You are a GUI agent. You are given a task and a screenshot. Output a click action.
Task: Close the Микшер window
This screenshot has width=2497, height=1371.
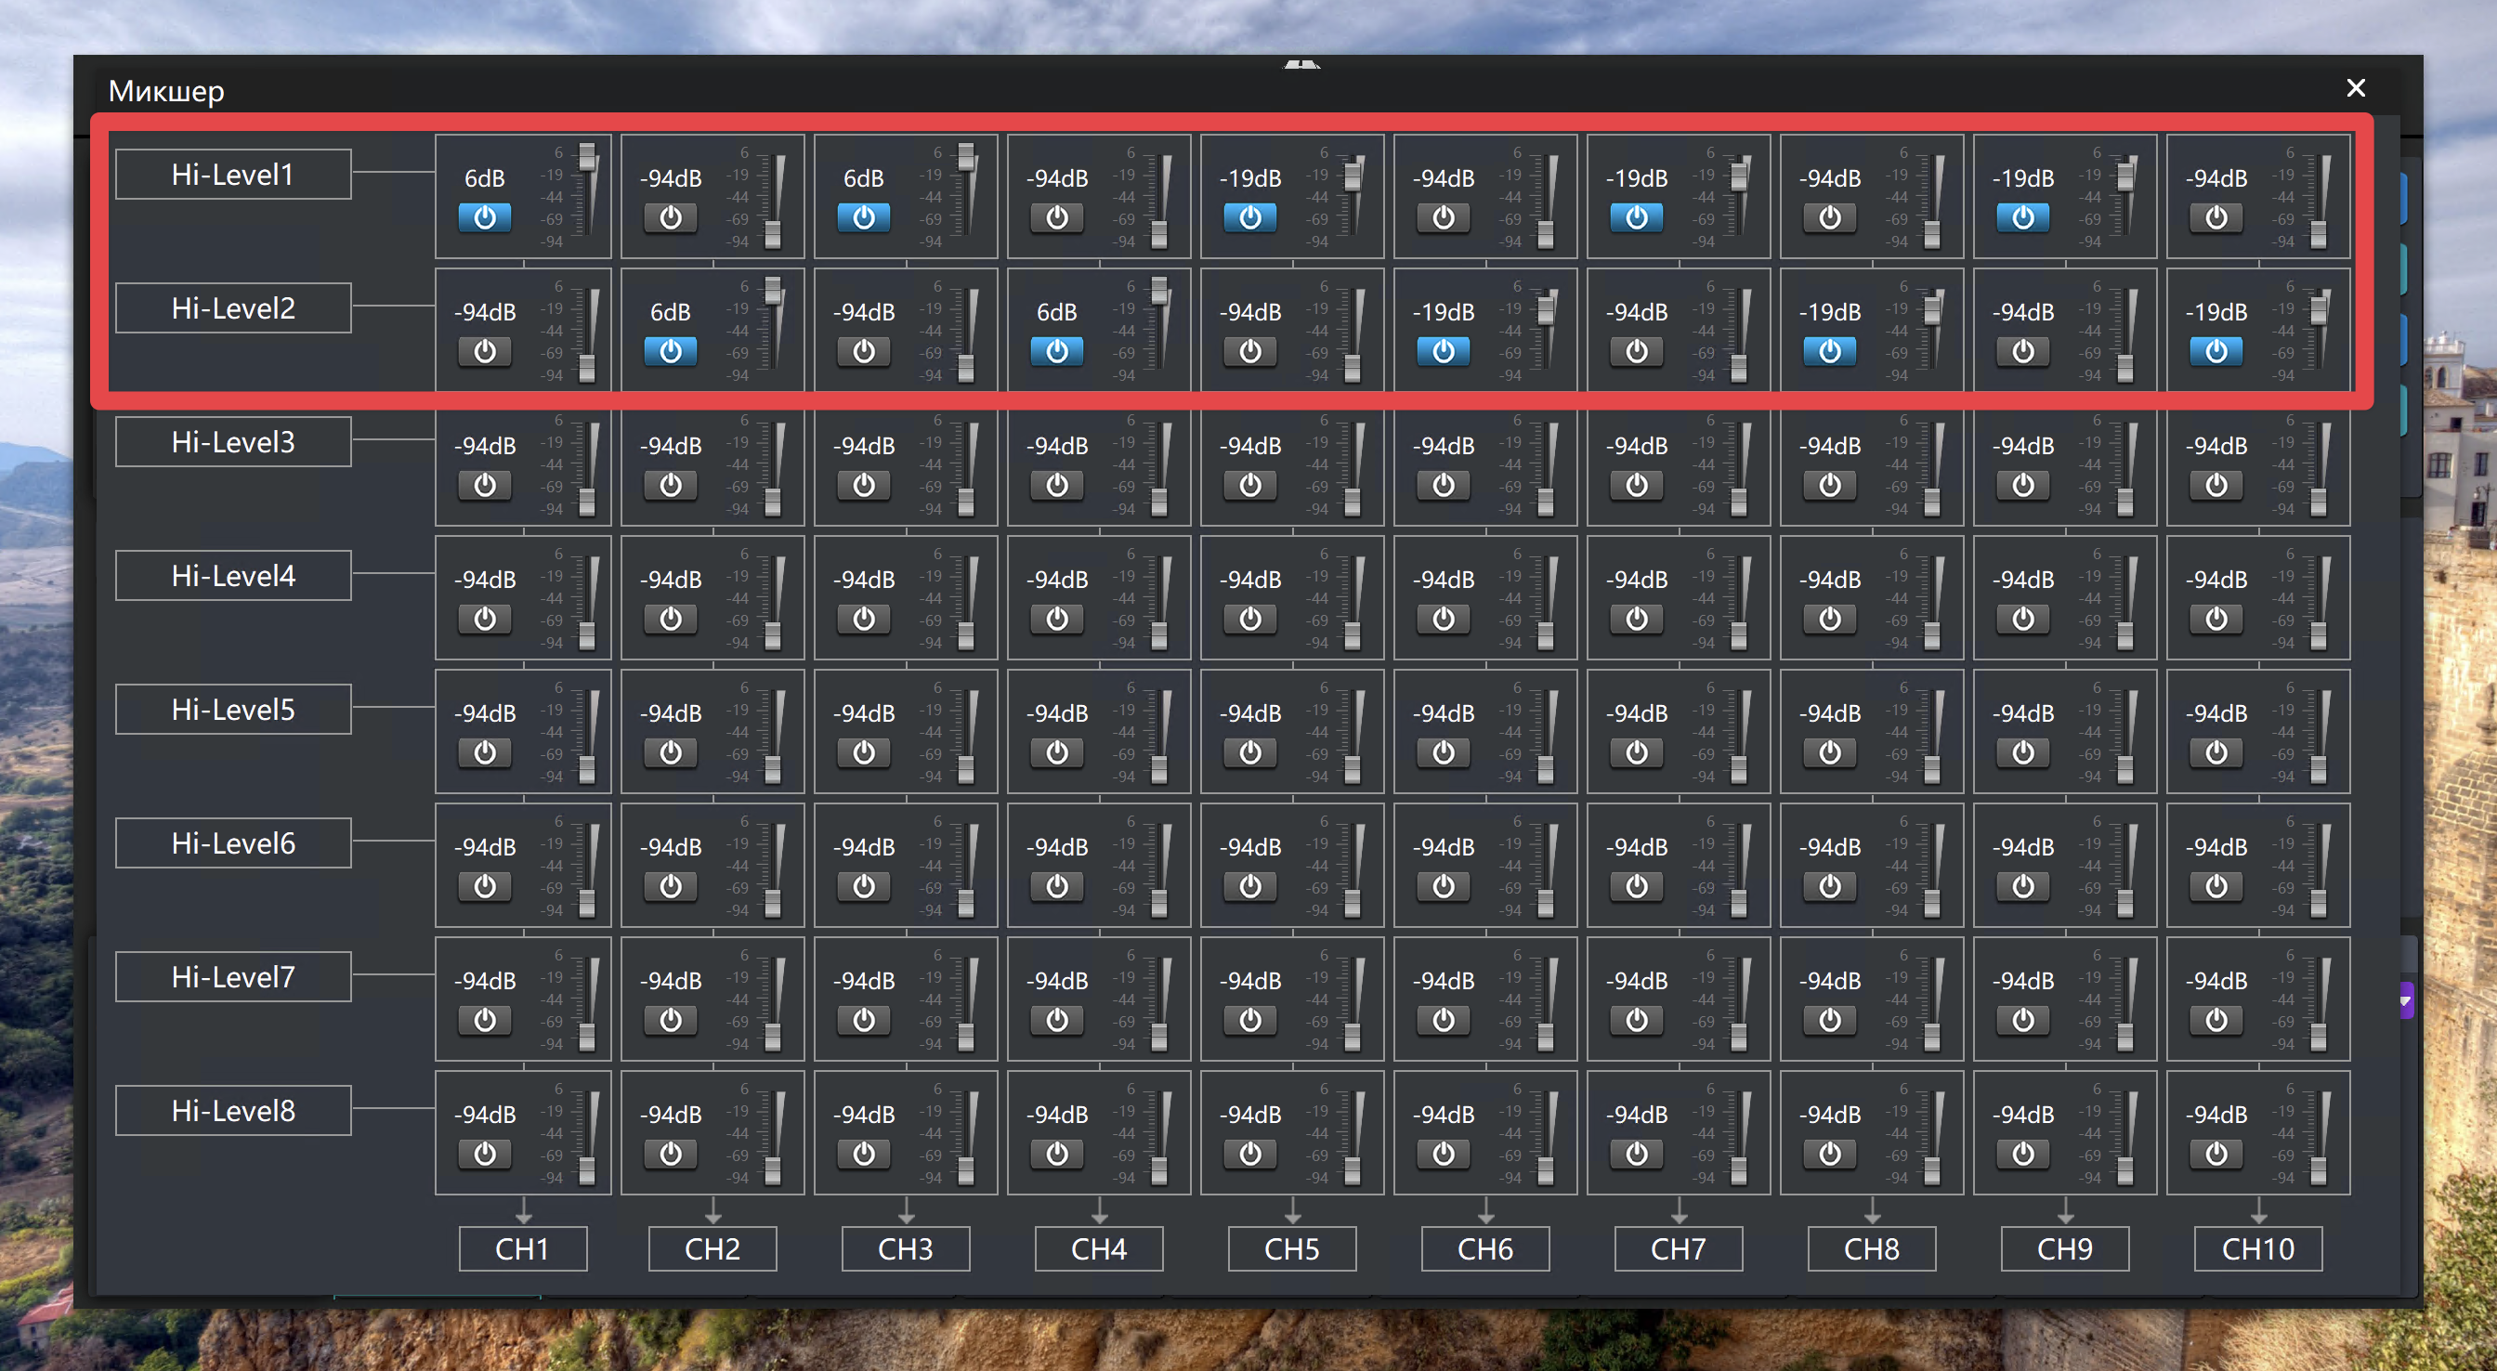(2356, 88)
